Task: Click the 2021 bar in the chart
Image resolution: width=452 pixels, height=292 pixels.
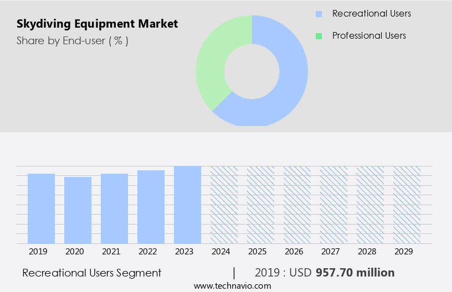Action: coord(114,208)
